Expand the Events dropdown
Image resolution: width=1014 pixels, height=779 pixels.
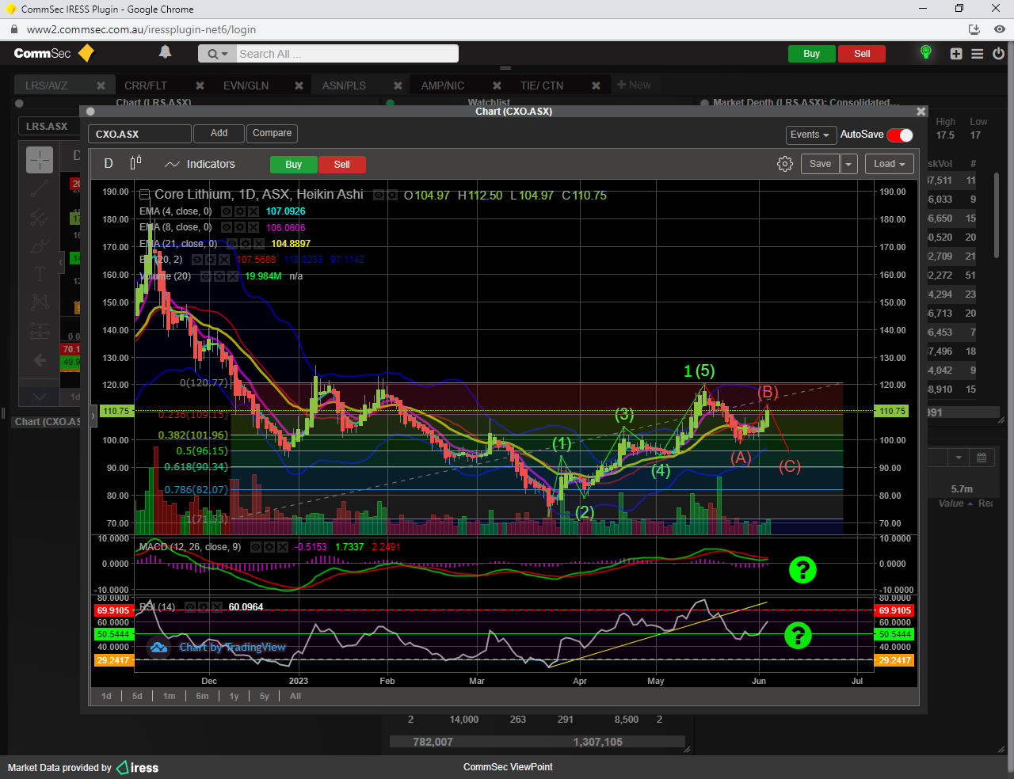coord(810,135)
